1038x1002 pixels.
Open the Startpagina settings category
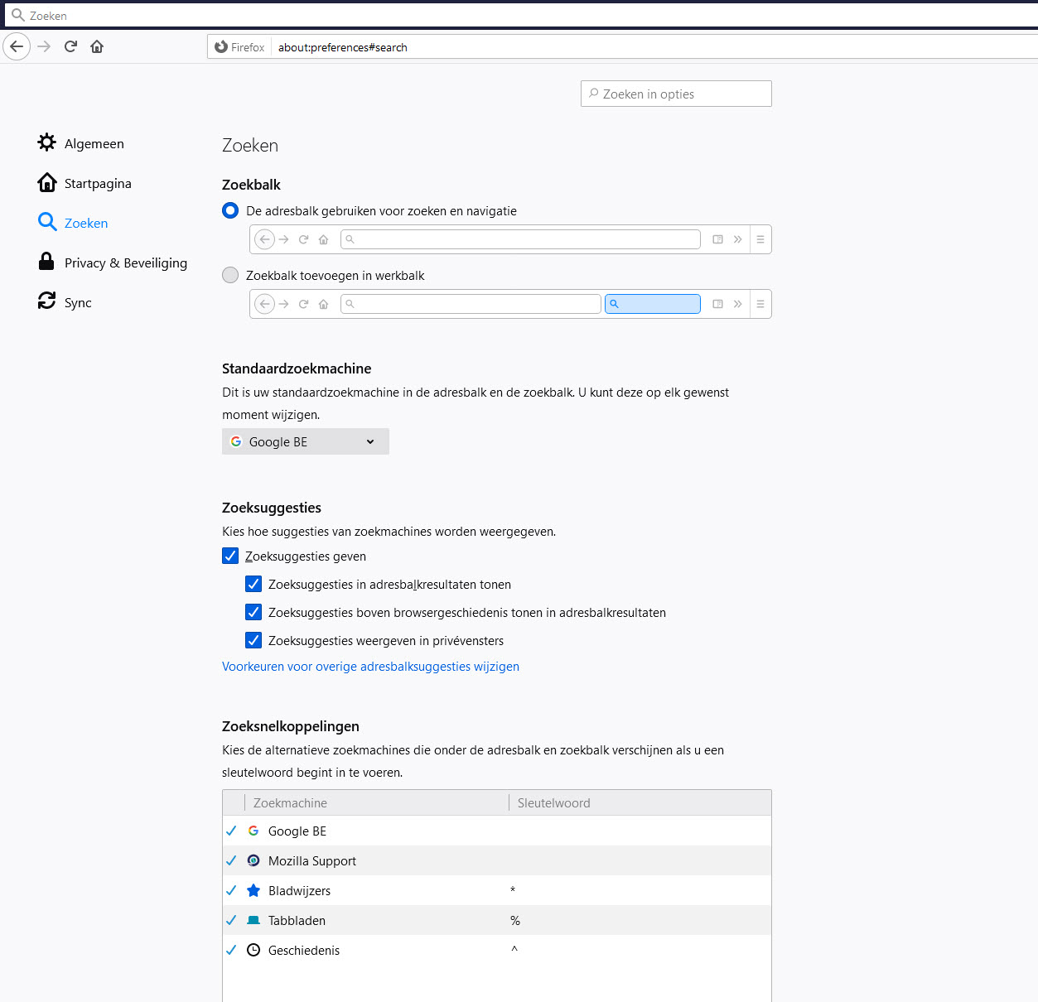point(84,183)
